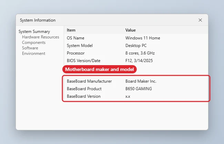Click the Item column header
This screenshot has width=224, height=144.
pyautogui.click(x=71, y=30)
